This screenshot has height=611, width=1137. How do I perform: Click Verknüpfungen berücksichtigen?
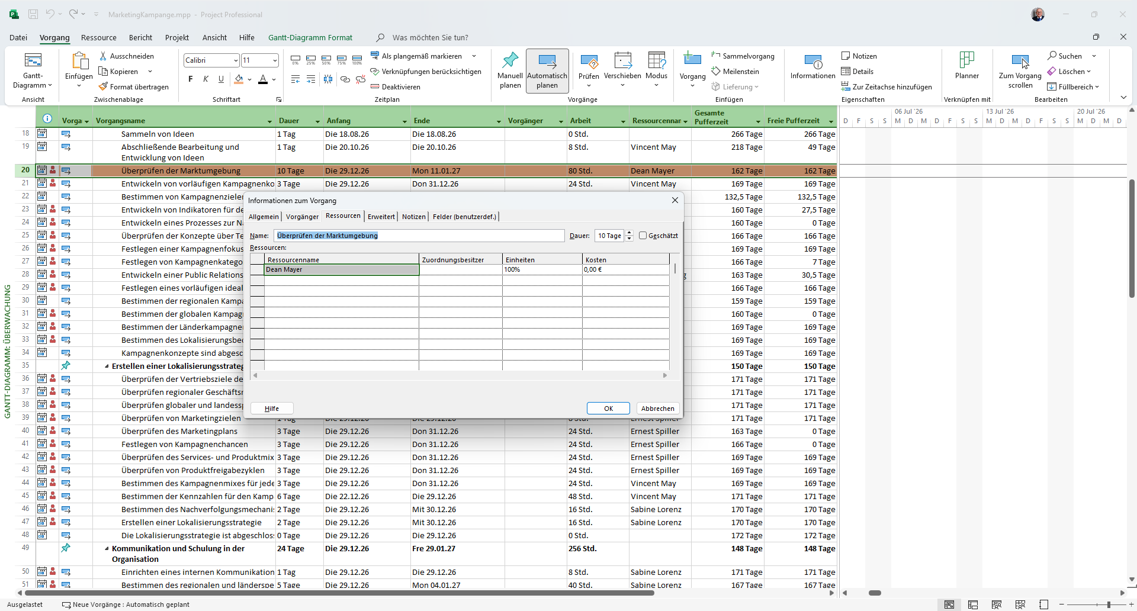(426, 71)
